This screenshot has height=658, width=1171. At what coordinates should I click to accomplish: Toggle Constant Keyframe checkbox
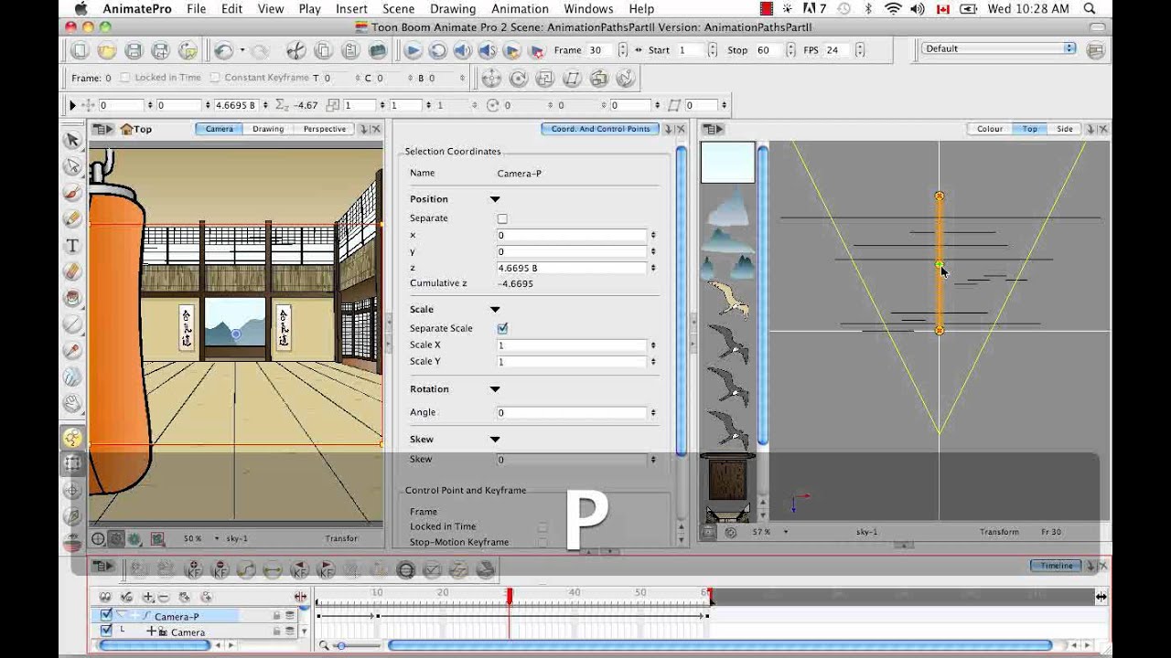[x=215, y=78]
